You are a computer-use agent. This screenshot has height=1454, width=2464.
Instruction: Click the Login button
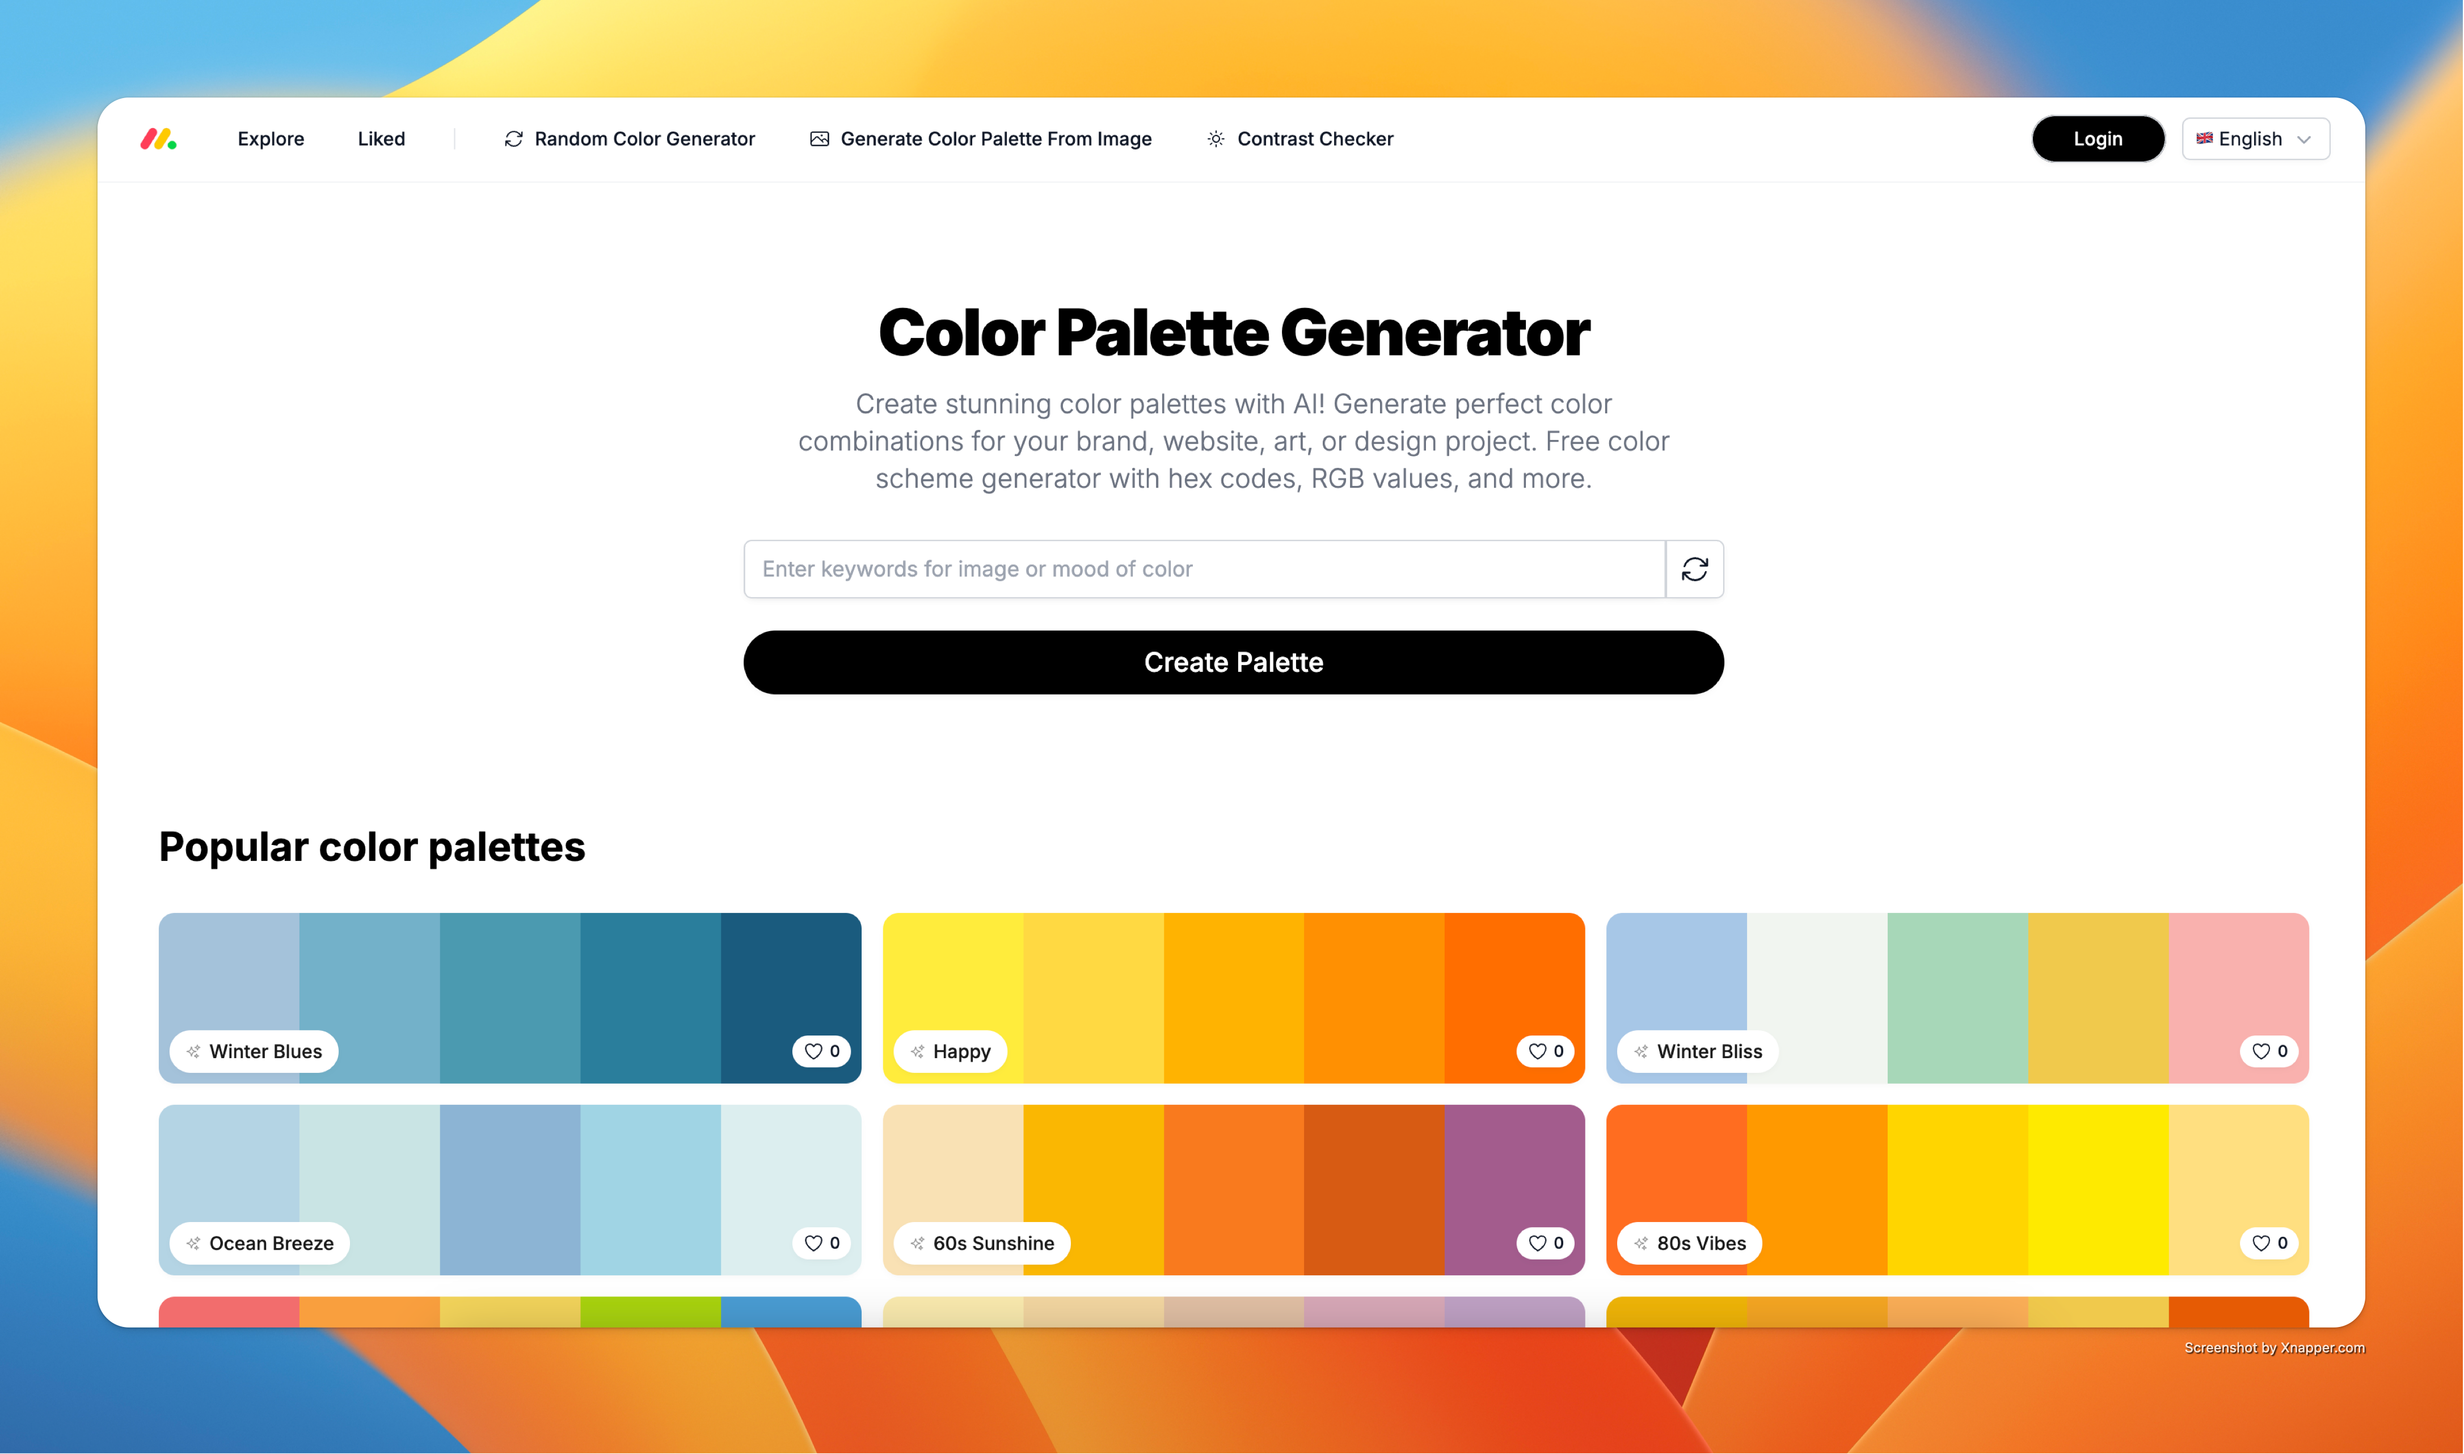click(2096, 139)
